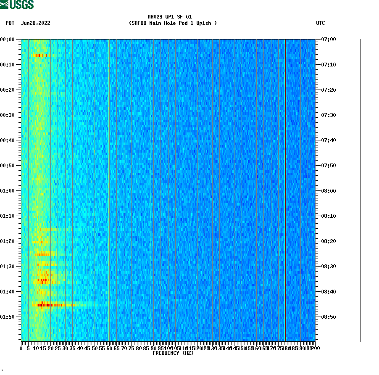The height and width of the screenshot is (375, 379).
Task: Click the 0 Hz frequency label
Action: click(x=20, y=348)
